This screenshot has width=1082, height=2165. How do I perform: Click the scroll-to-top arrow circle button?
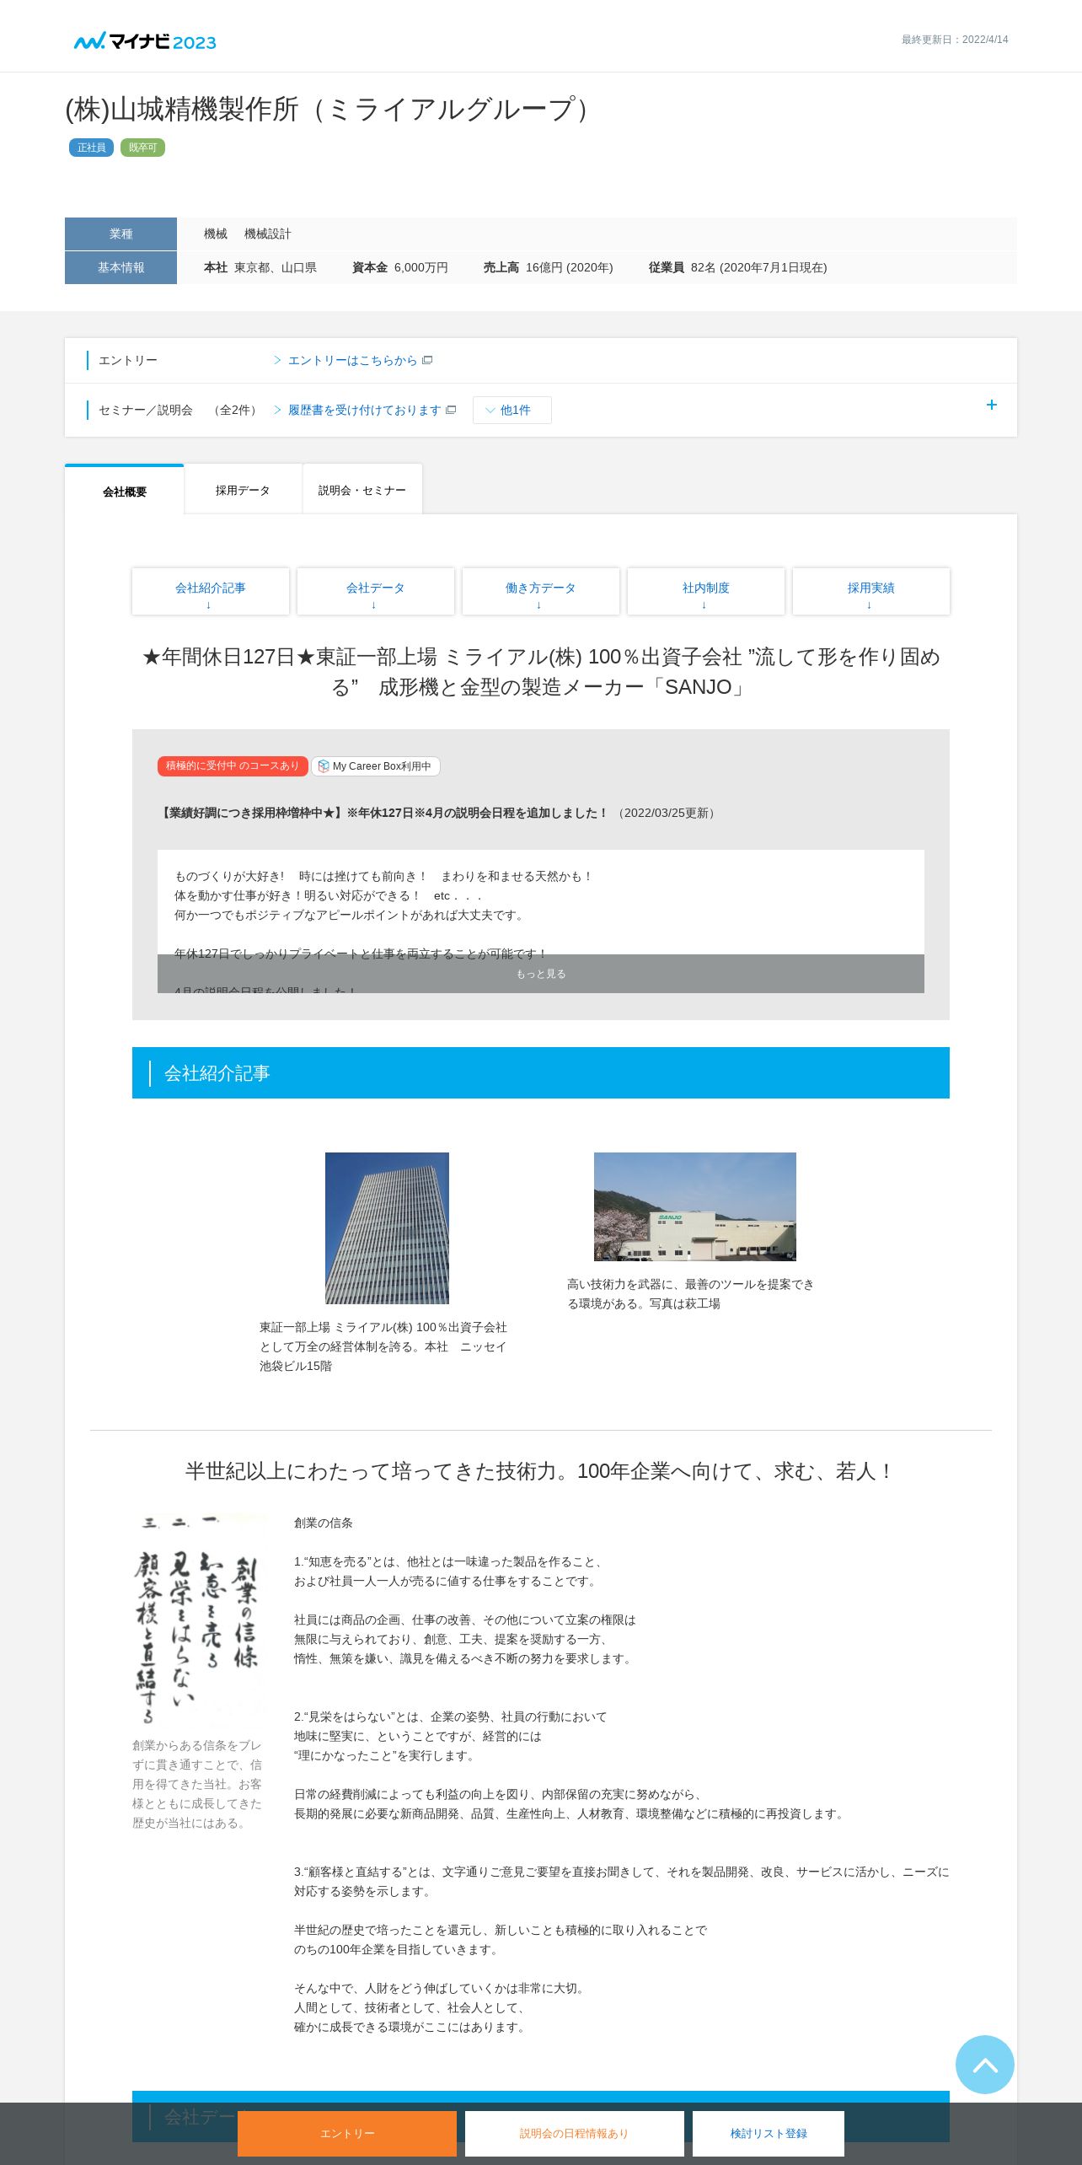tap(984, 2064)
